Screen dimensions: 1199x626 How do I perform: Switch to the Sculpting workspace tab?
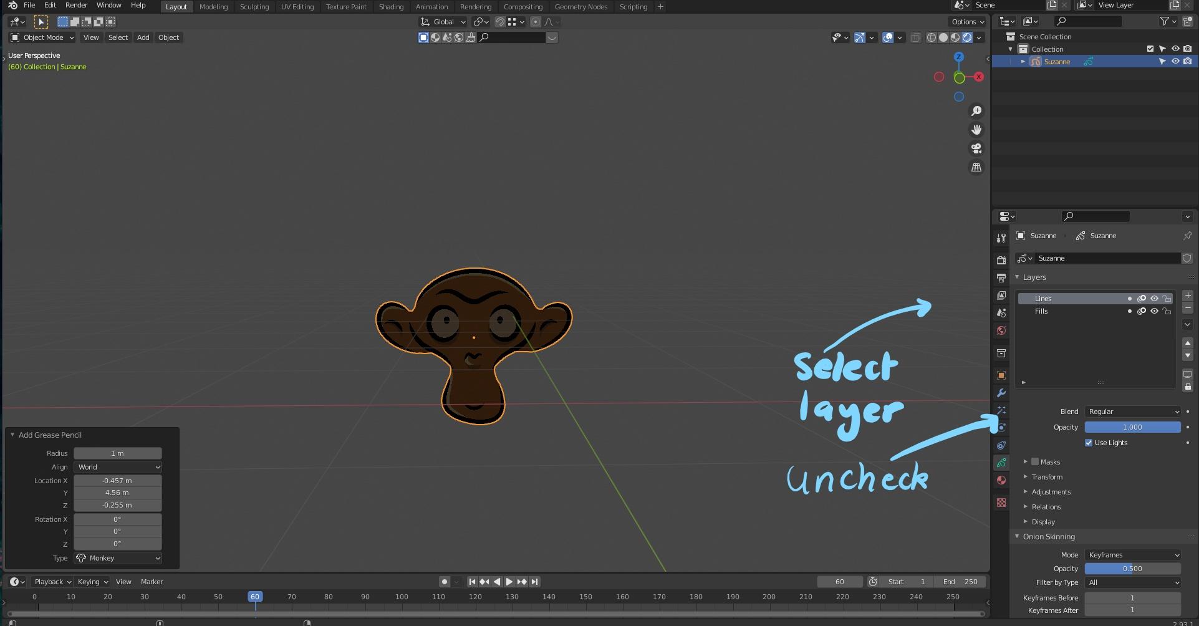(x=254, y=7)
